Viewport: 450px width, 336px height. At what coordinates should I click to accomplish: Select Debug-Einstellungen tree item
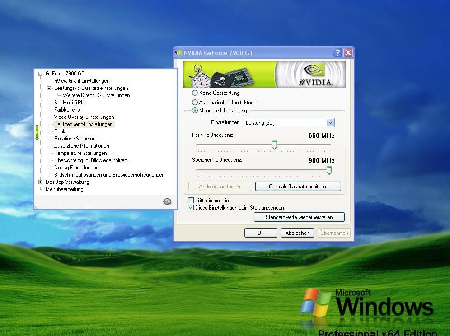click(76, 167)
